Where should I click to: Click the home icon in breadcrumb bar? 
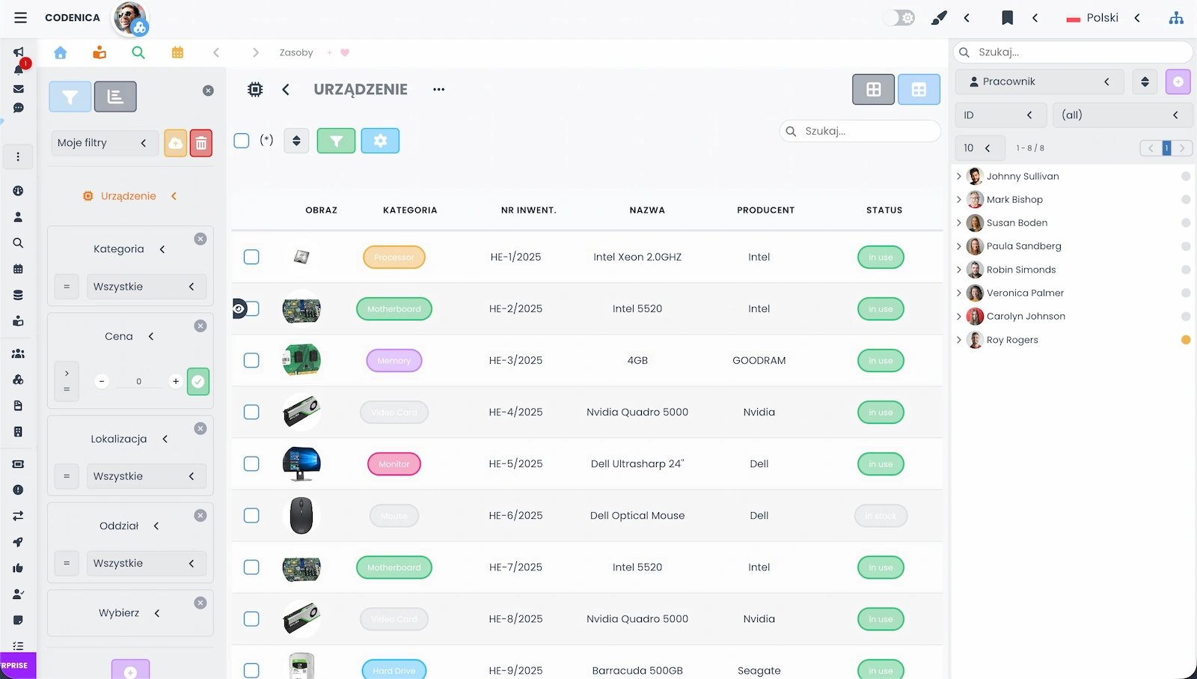(x=61, y=52)
